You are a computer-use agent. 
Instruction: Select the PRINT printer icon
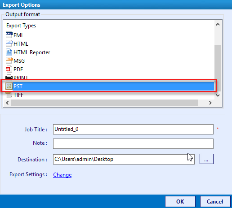[9, 77]
